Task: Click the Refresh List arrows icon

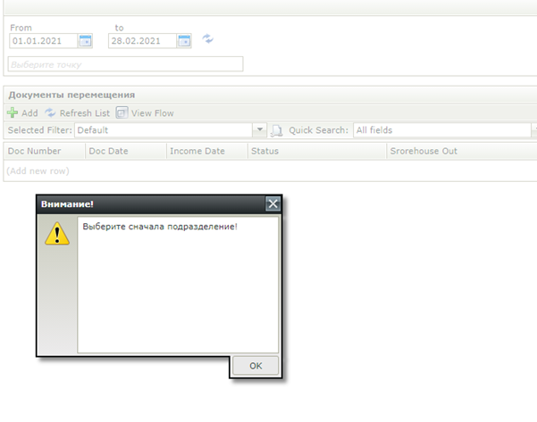Action: pyautogui.click(x=50, y=112)
